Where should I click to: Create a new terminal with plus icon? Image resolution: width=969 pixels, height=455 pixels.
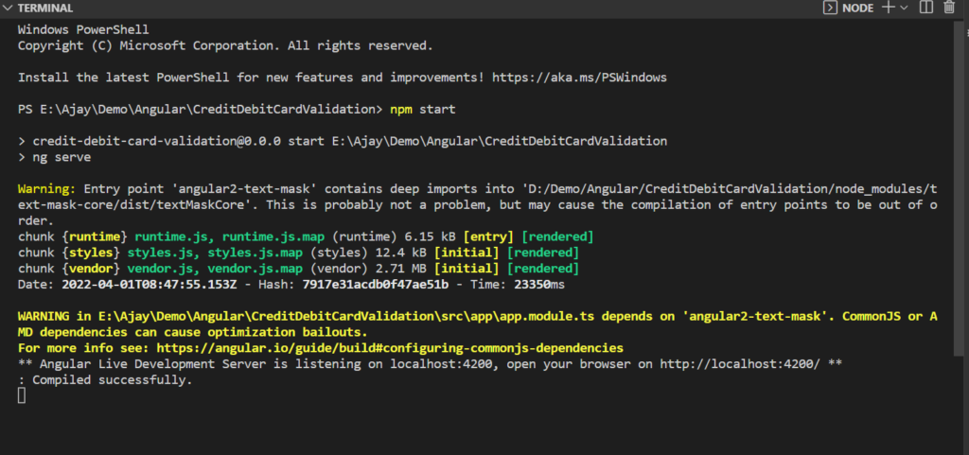click(888, 8)
